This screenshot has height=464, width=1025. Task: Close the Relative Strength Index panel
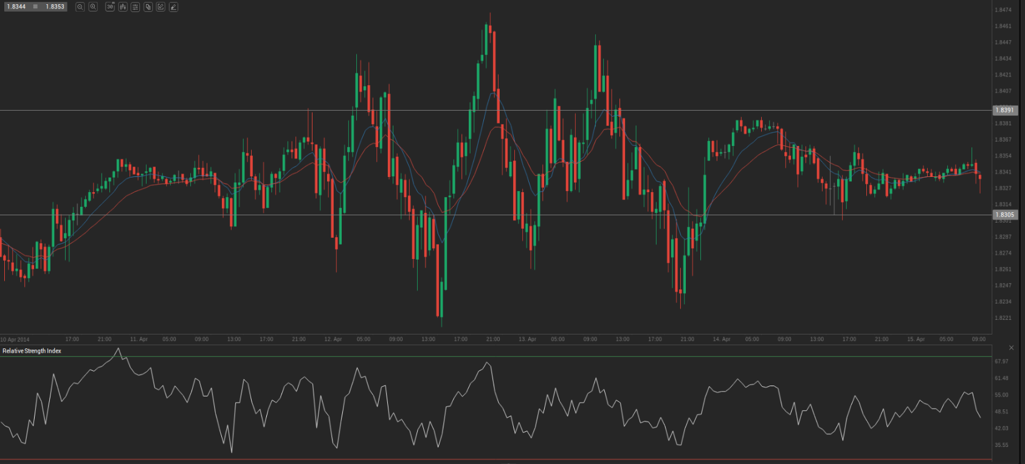[1012, 348]
